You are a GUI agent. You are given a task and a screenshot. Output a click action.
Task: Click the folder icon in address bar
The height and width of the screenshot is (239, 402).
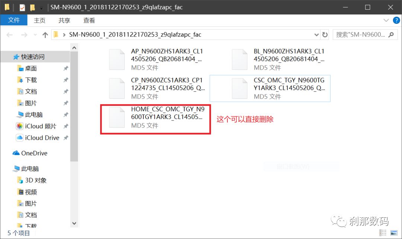coord(56,35)
